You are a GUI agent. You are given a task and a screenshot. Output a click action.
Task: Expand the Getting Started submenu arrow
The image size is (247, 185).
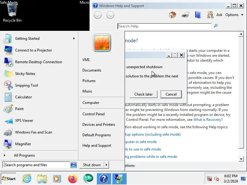coord(74,39)
